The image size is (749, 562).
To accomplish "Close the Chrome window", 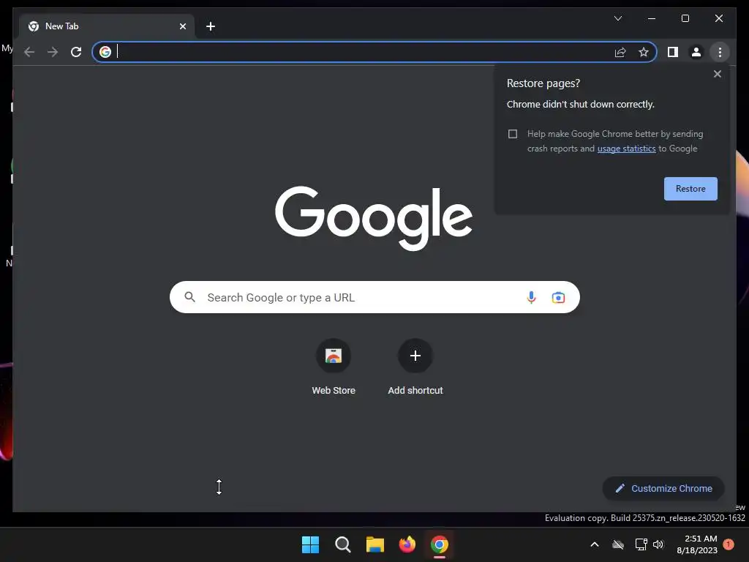I will [718, 18].
